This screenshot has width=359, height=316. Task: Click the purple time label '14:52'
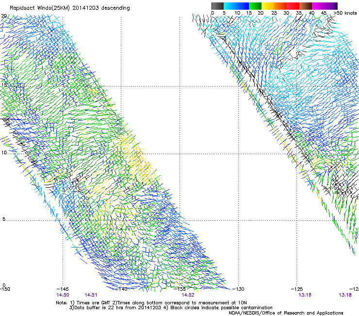point(188,295)
